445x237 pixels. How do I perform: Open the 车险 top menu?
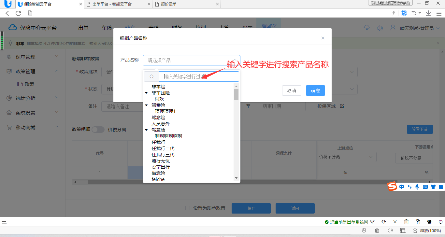107,28
